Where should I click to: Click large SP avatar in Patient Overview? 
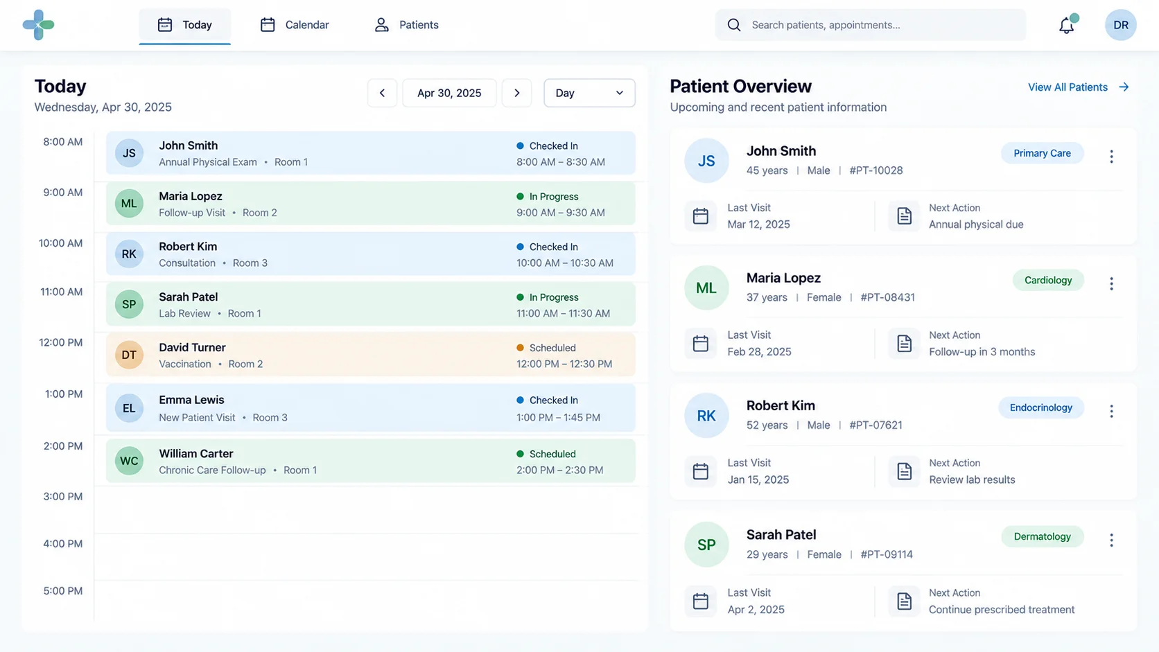coord(706,545)
